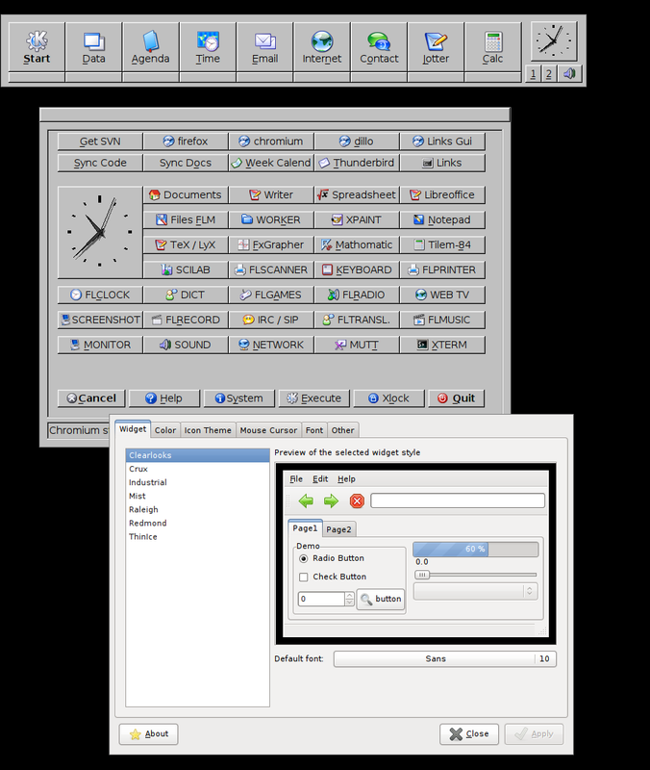This screenshot has height=770, width=650.
Task: Launch firefox from the launcher
Action: click(186, 141)
